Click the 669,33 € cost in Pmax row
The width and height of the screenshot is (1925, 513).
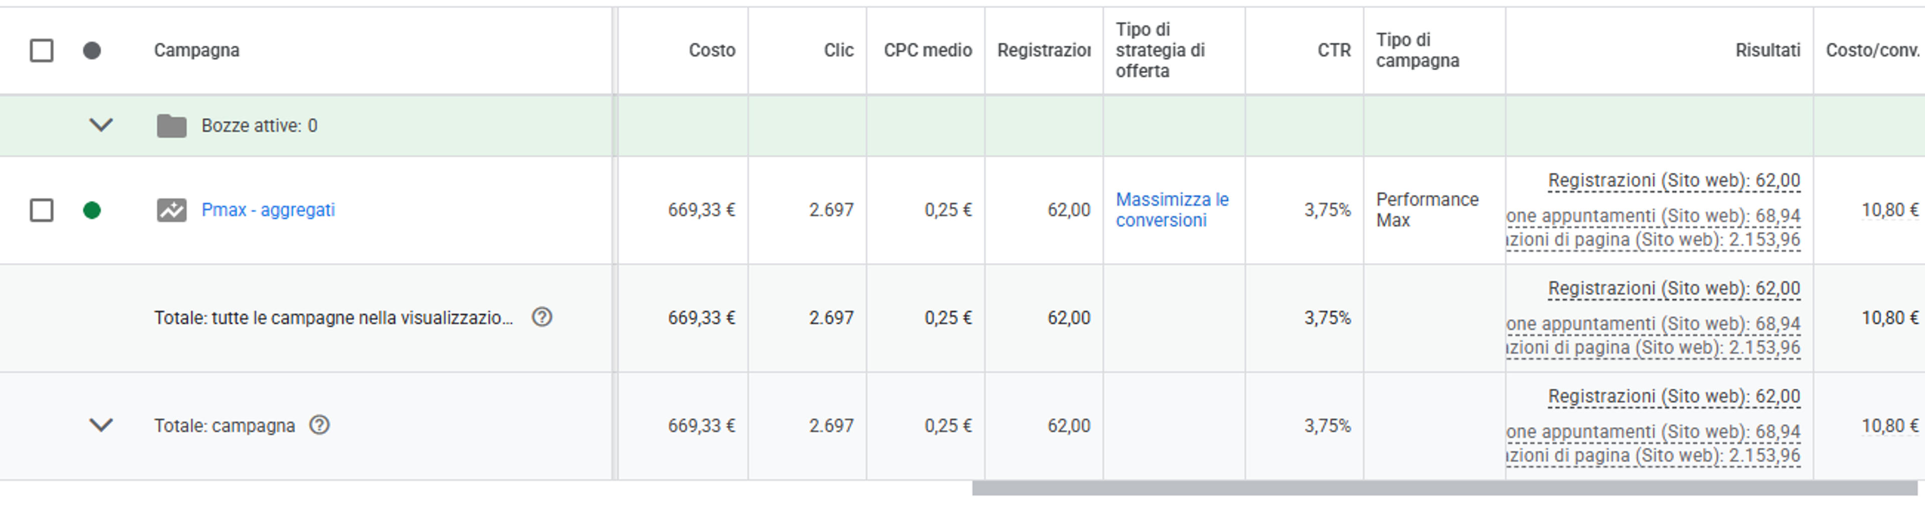[701, 210]
